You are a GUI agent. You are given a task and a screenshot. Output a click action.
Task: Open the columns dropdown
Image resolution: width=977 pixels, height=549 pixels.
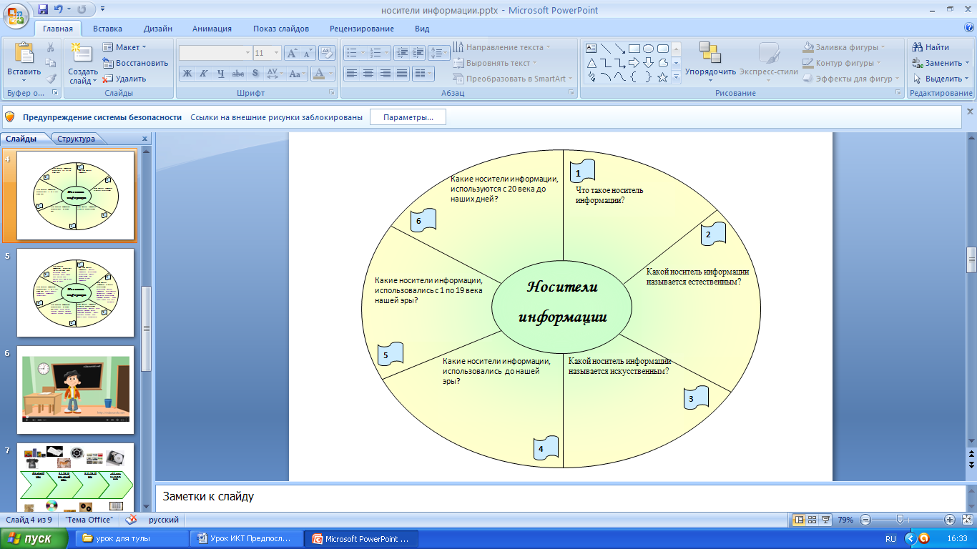point(423,73)
